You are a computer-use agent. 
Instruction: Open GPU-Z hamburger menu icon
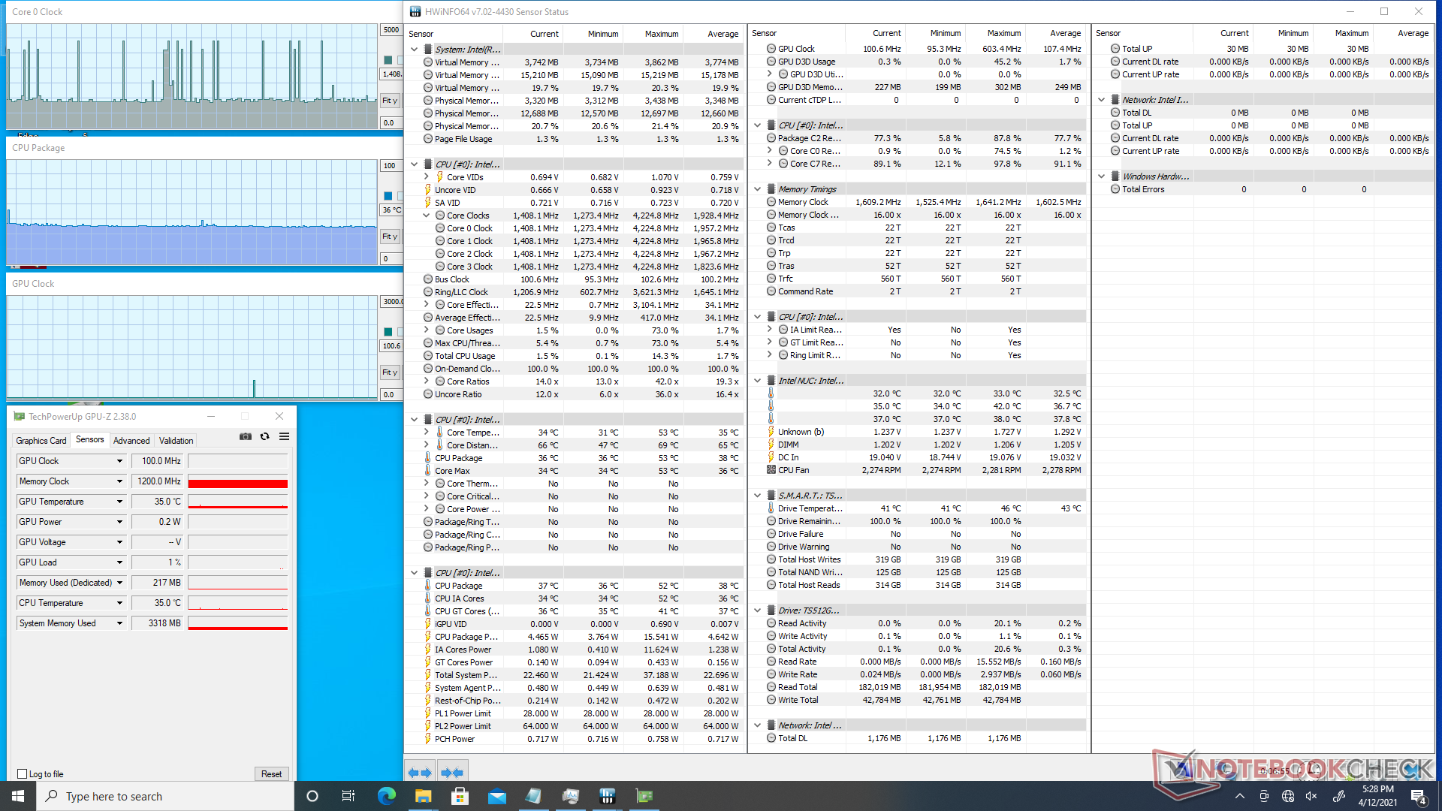tap(285, 436)
